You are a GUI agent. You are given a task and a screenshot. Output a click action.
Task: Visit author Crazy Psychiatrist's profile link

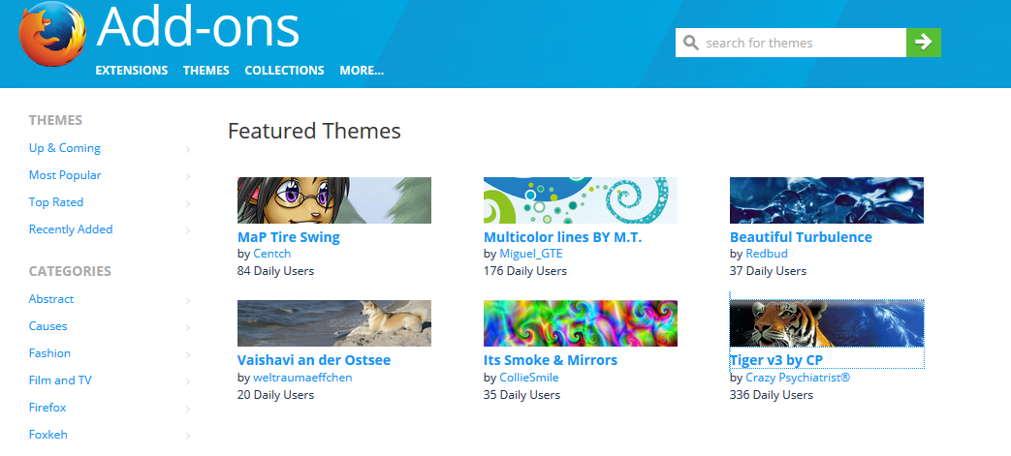[x=798, y=378]
